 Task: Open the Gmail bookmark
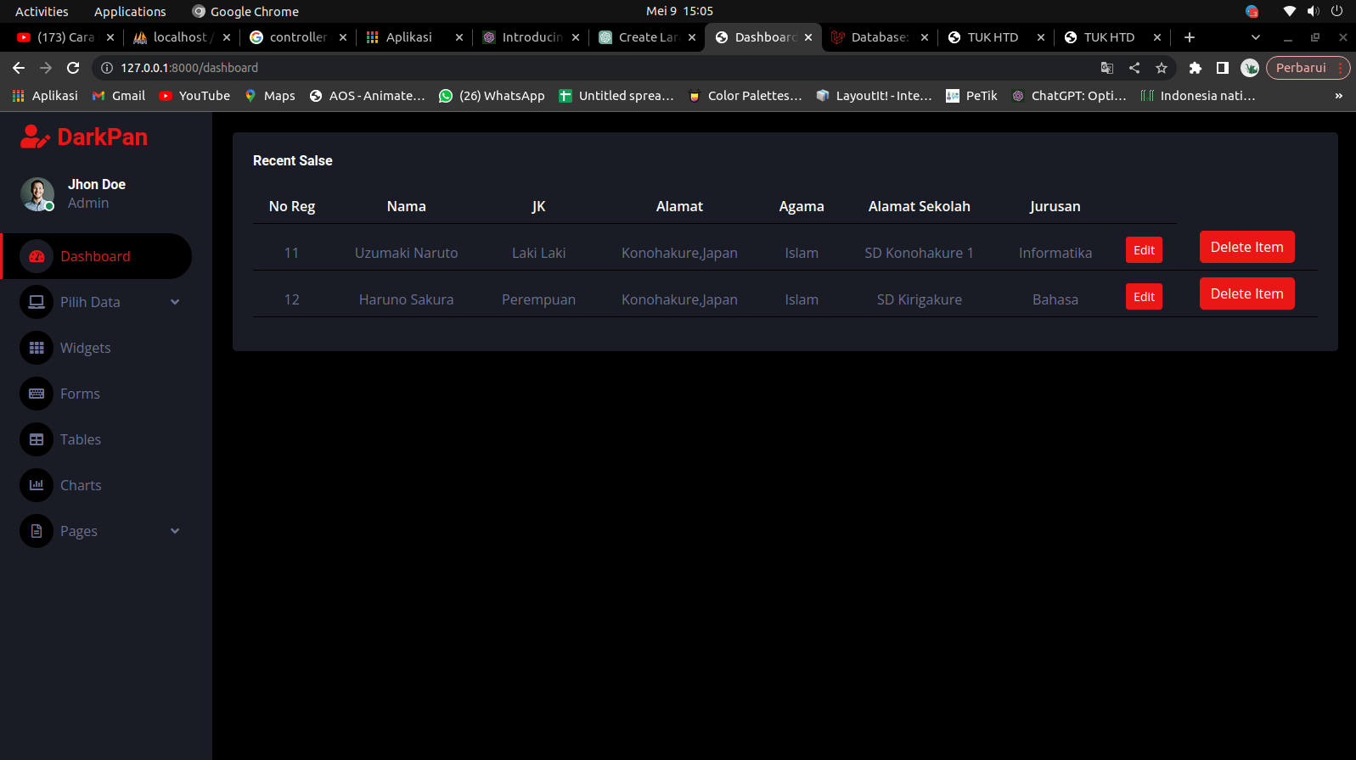coord(119,96)
